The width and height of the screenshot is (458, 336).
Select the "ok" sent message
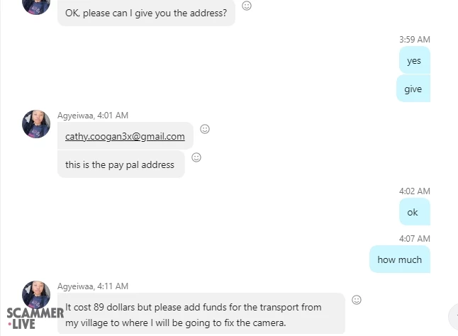click(x=413, y=212)
